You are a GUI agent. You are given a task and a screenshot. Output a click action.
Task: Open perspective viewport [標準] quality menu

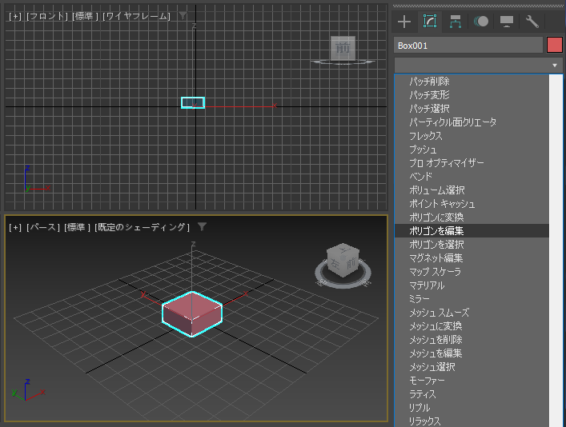77,227
